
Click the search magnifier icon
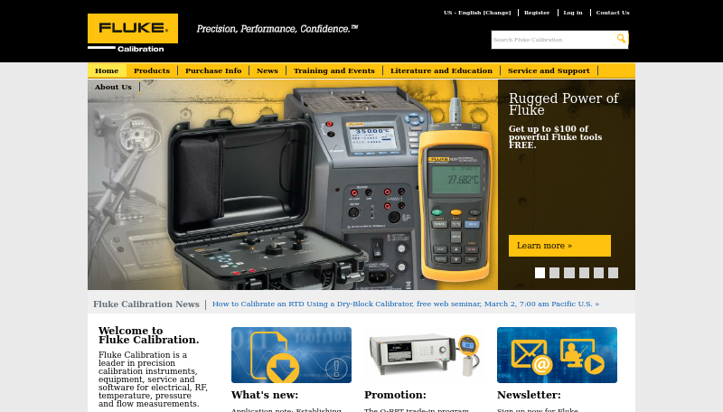coord(621,39)
